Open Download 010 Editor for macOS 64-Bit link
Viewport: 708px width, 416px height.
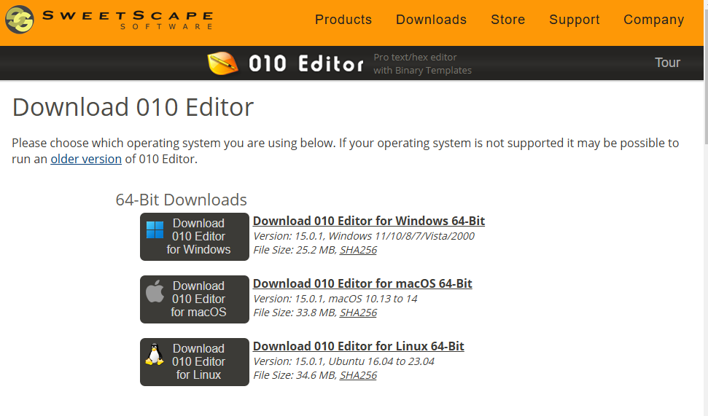point(362,284)
